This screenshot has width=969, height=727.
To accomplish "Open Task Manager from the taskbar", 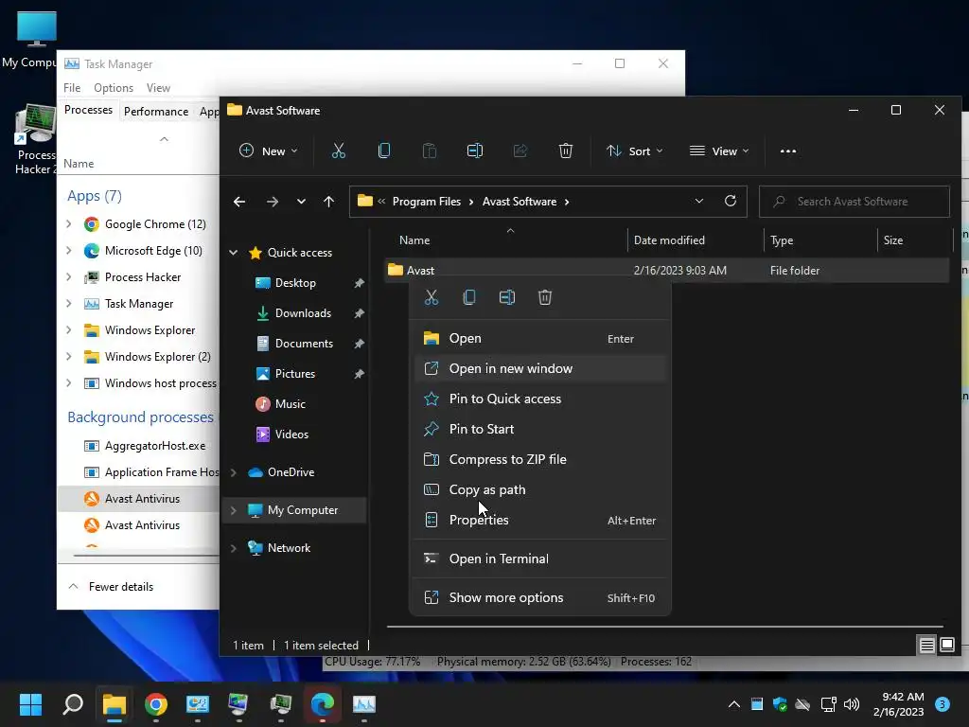I will [364, 704].
